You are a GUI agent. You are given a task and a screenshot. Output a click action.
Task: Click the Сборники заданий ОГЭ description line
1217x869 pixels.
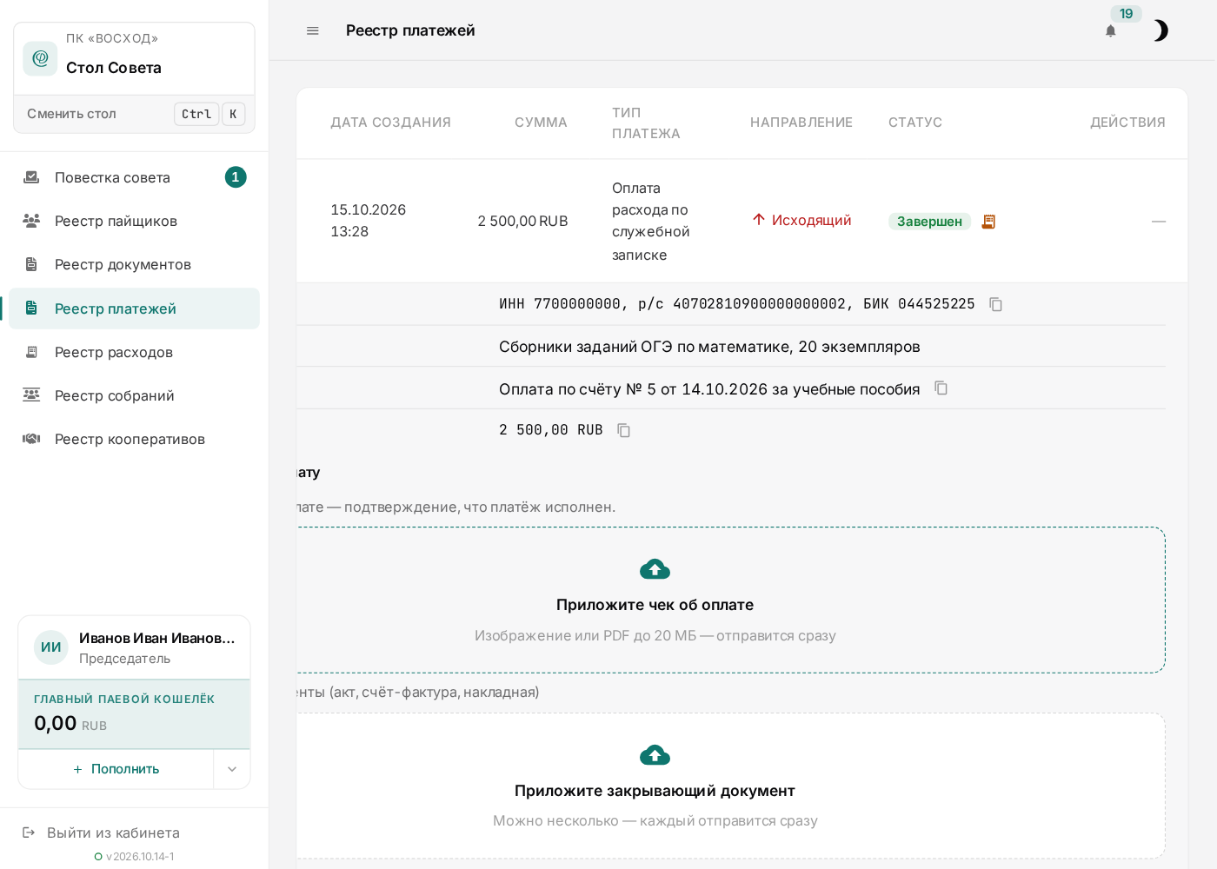pos(709,347)
